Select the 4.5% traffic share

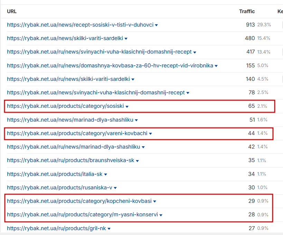[x=263, y=79]
